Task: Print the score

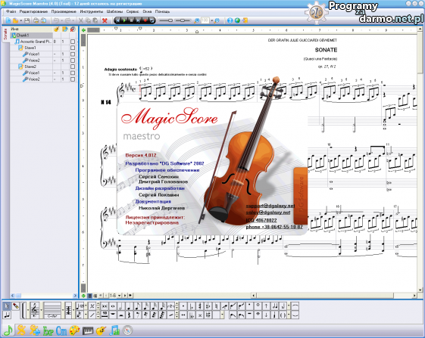Action: pos(36,20)
